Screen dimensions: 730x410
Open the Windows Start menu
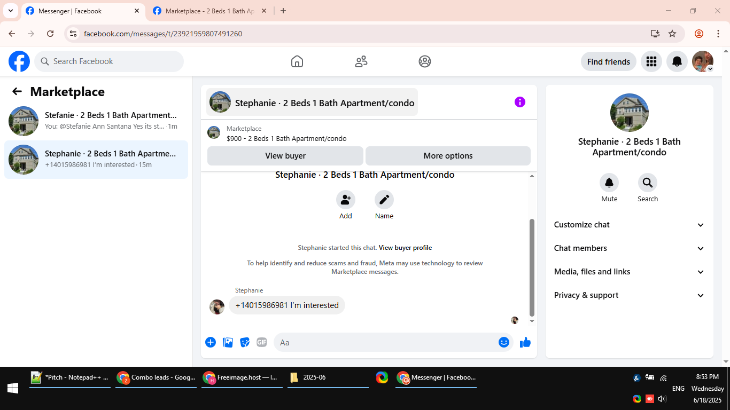13,389
